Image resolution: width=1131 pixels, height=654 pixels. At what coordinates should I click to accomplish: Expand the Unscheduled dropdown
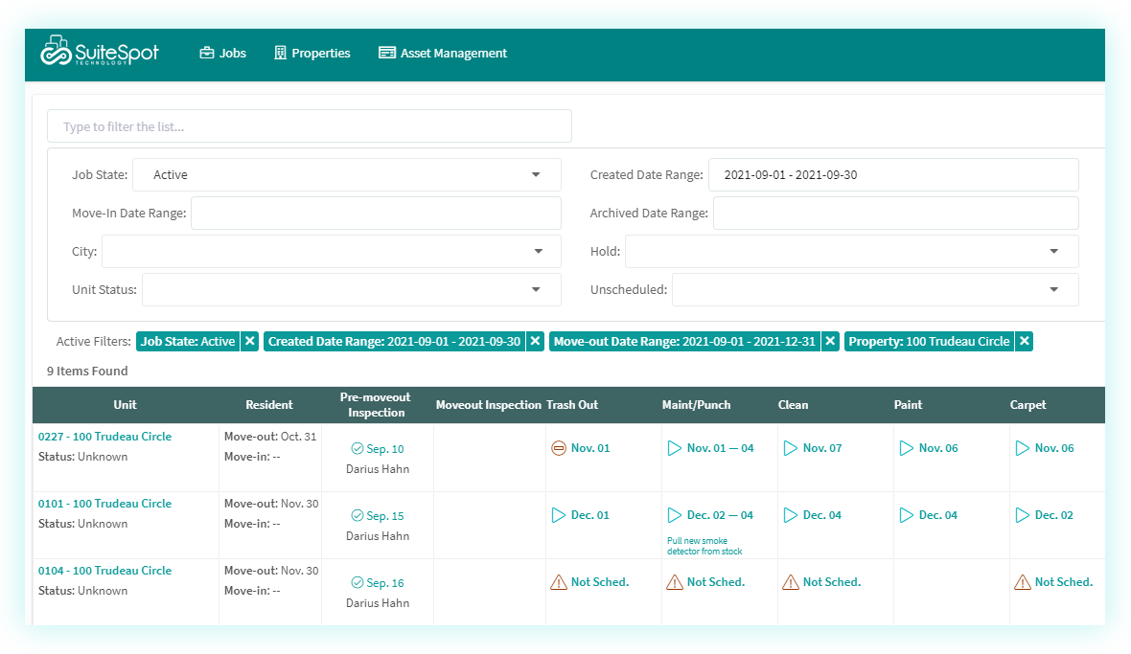tap(1053, 290)
